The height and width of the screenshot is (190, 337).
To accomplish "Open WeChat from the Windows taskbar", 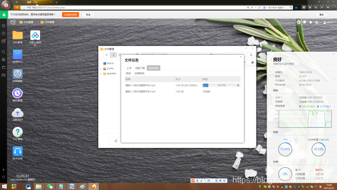I will point(50,186).
